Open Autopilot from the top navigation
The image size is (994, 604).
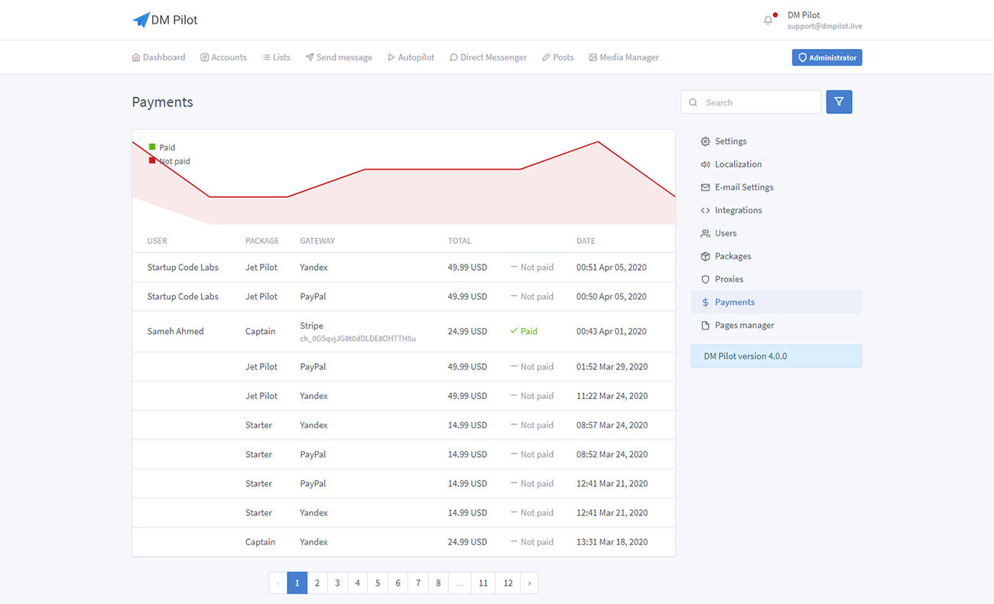tap(411, 57)
